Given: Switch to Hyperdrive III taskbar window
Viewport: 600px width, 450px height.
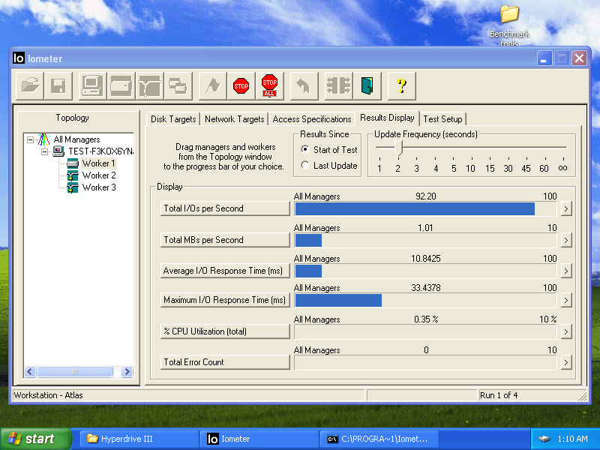Looking at the screenshot, I should (x=139, y=439).
